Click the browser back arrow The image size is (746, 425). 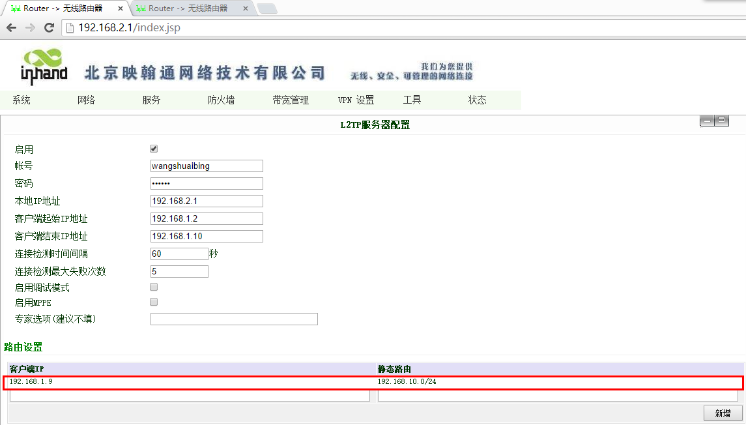point(11,28)
